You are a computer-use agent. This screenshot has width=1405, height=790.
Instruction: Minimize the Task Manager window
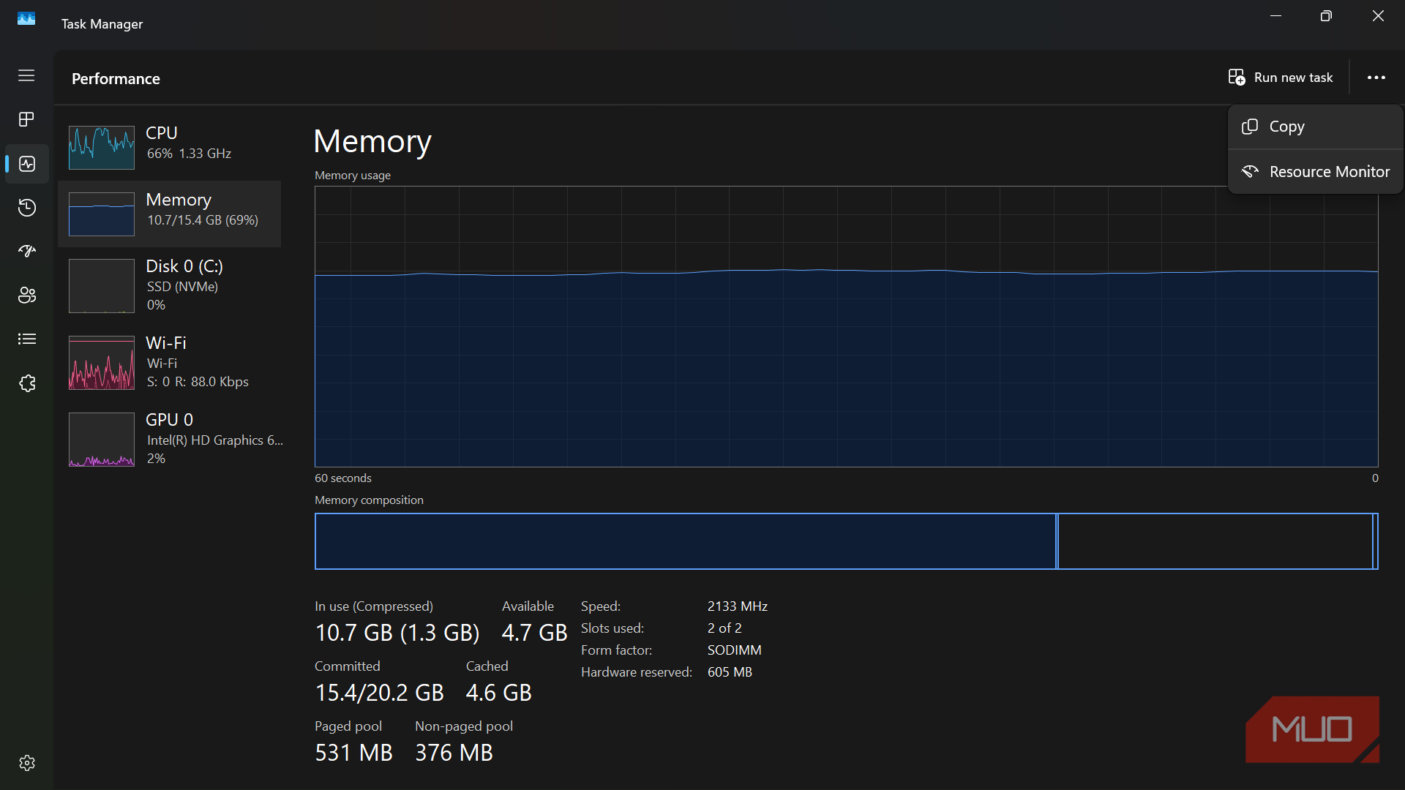tap(1275, 16)
